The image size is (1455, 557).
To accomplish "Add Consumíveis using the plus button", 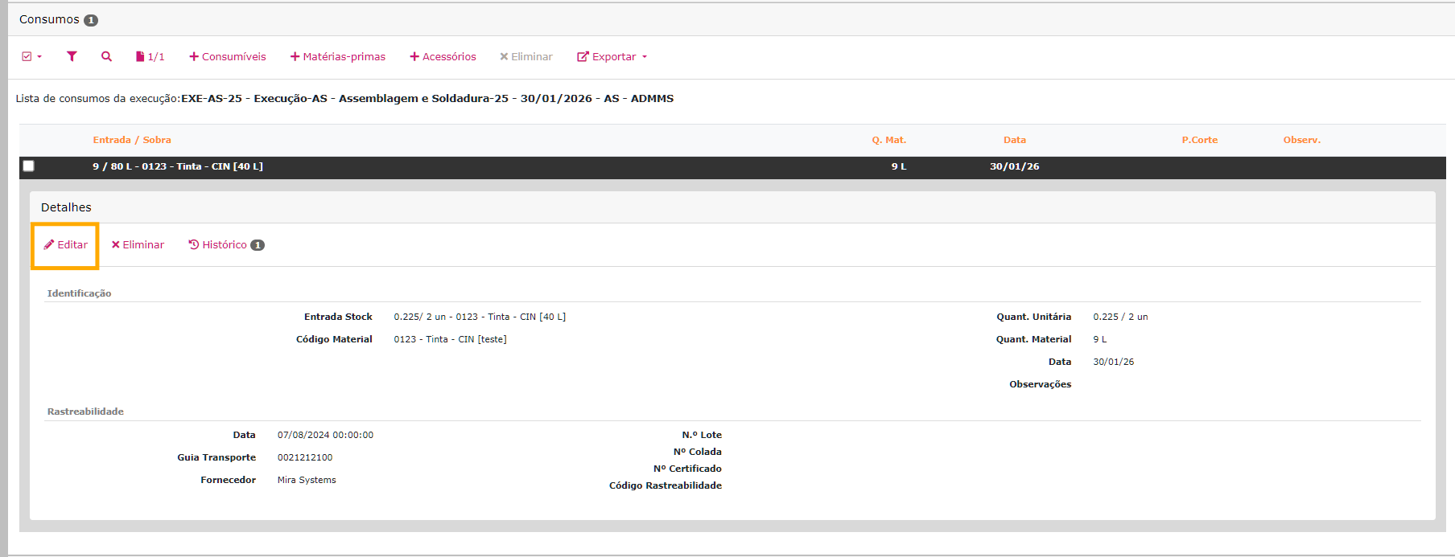I will (x=228, y=57).
